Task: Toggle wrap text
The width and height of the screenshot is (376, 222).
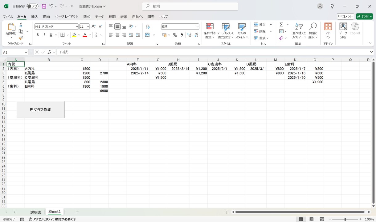Action: 148,27
